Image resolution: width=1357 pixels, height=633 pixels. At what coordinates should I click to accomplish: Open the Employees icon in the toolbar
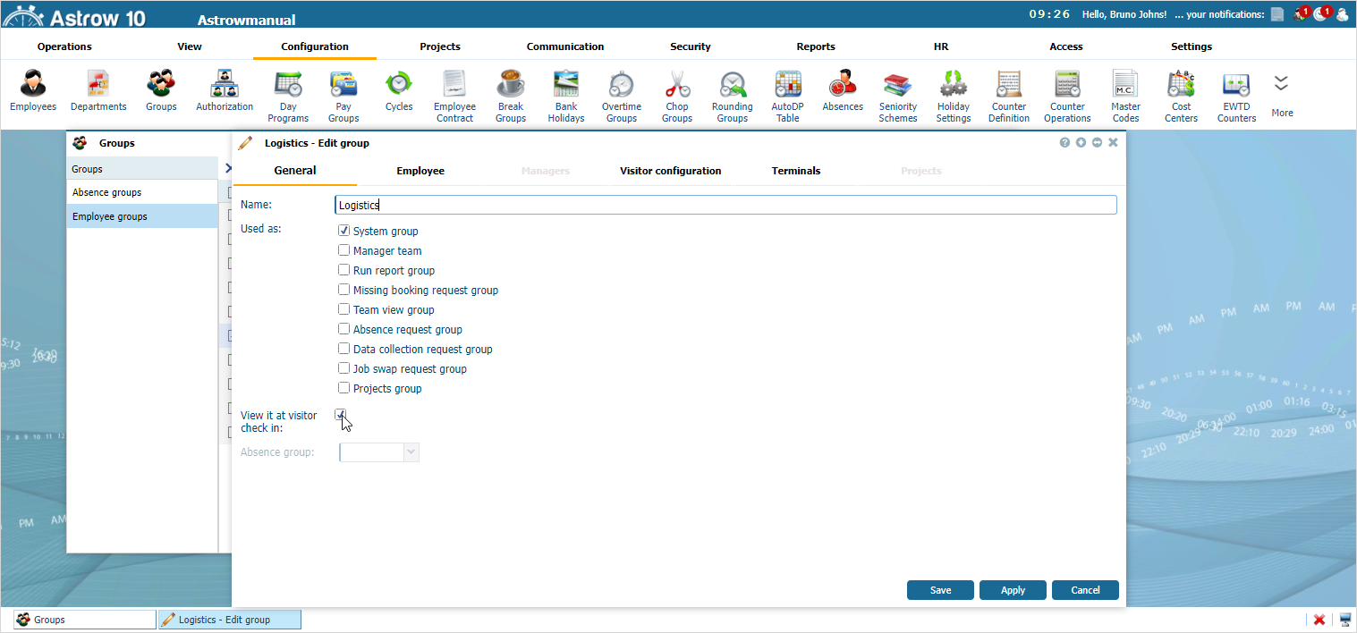click(33, 86)
